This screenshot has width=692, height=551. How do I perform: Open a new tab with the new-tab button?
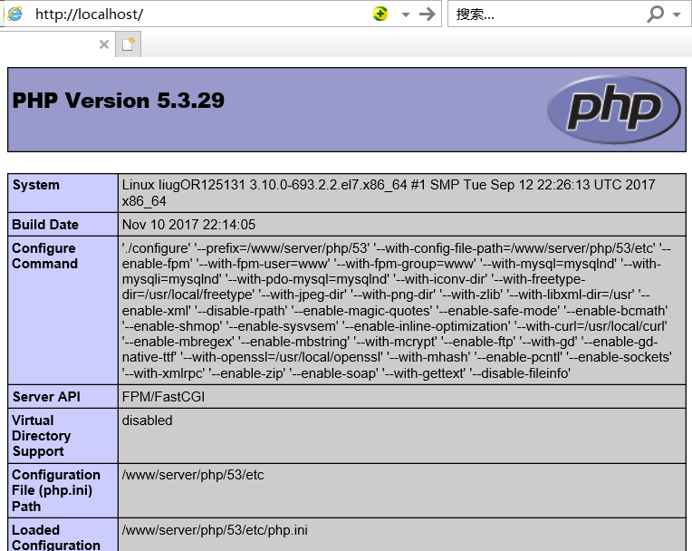[x=129, y=44]
